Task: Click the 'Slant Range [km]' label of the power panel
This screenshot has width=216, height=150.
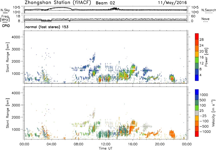Action: click(8, 57)
